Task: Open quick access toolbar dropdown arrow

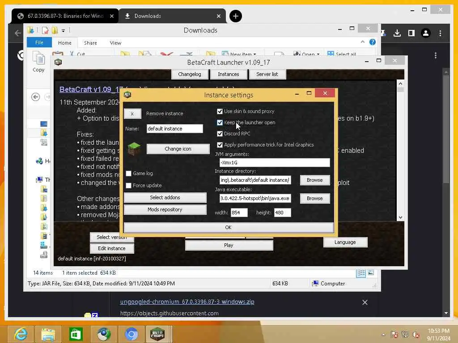Action: [x=63, y=30]
